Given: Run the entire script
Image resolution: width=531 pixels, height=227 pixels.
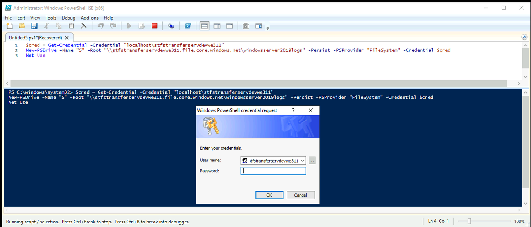Looking at the screenshot, I should tap(129, 26).
